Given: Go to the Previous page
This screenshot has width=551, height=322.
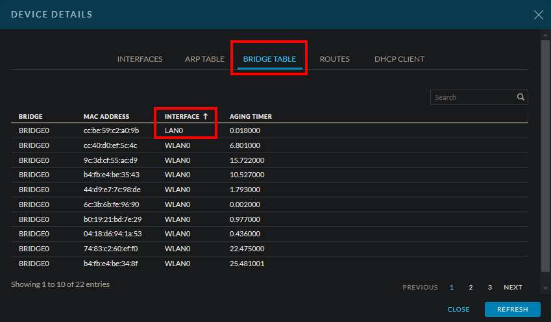Looking at the screenshot, I should [x=420, y=287].
